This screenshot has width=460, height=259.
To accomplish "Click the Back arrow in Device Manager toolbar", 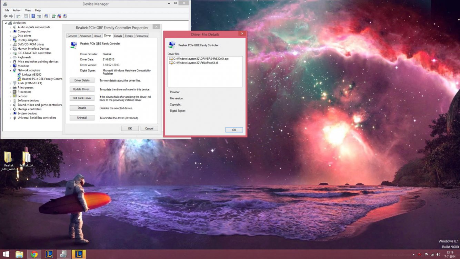I will (6, 16).
